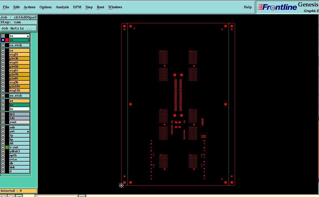The width and height of the screenshot is (319, 197).
Task: Click the small square icon on ts layer
Action: 28,40
